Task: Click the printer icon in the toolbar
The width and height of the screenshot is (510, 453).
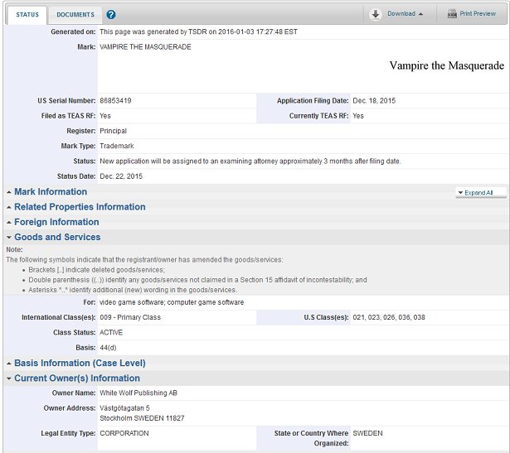Action: coord(452,14)
